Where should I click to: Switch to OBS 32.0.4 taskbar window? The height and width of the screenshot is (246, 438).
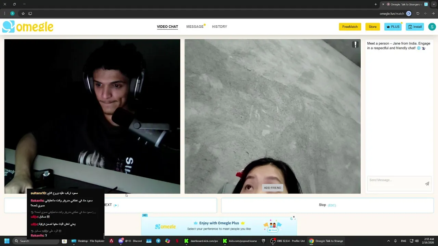tap(288, 241)
